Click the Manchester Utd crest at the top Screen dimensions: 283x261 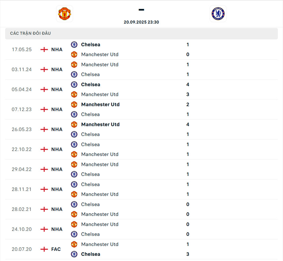tap(65, 14)
